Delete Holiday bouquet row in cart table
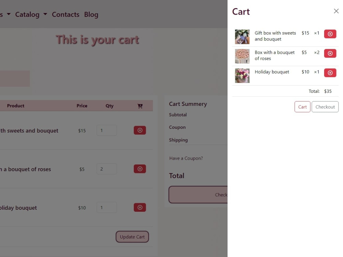Viewport: 343px width, 257px height. [140, 207]
